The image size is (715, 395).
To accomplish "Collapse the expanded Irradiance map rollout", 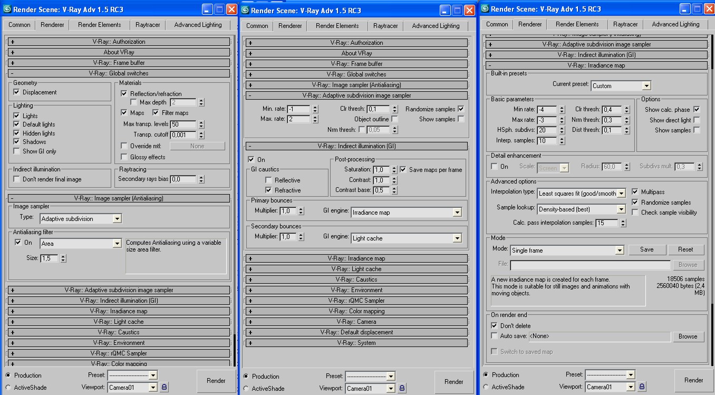I will pyautogui.click(x=596, y=65).
